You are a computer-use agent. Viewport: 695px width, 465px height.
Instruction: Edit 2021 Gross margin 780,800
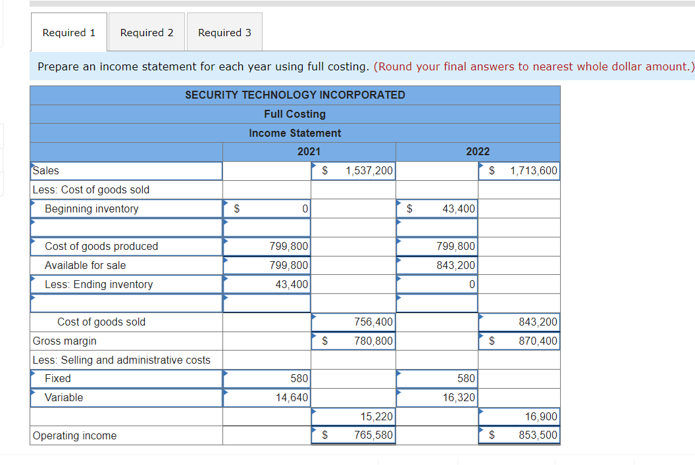tap(353, 341)
